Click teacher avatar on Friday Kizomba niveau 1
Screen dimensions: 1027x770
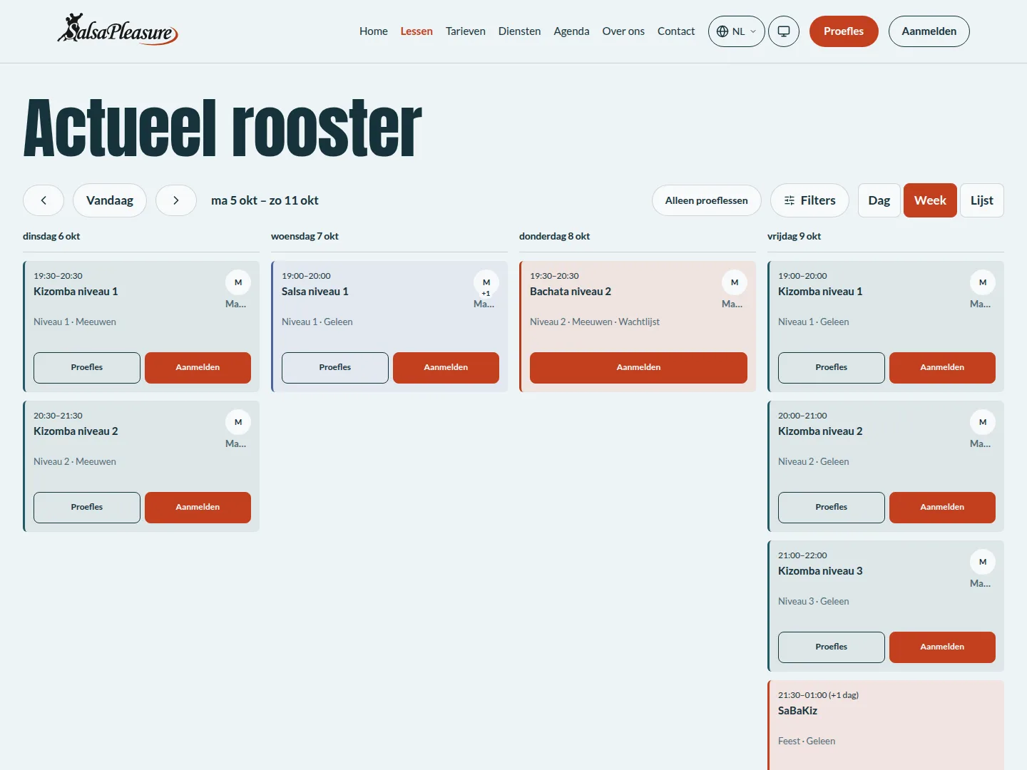[983, 282]
